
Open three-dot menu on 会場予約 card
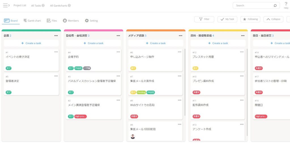[118, 52]
